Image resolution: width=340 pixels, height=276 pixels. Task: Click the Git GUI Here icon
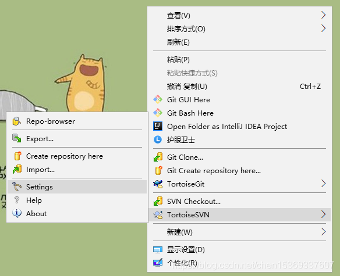(158, 99)
